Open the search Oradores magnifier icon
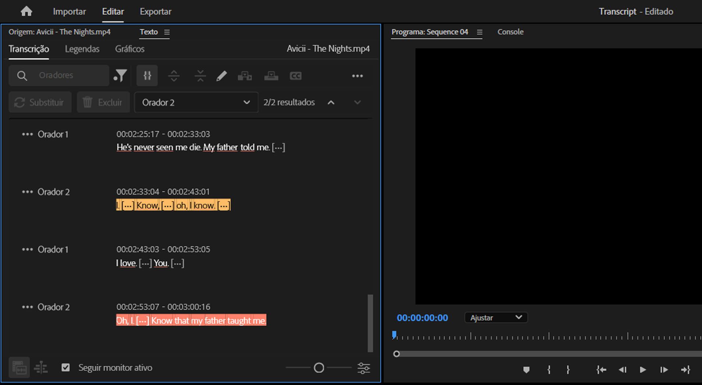702x385 pixels. point(22,75)
